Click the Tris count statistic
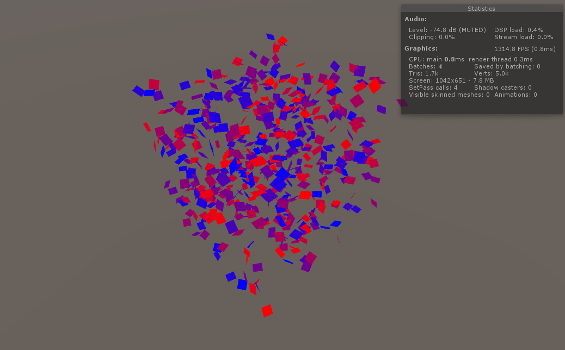This screenshot has height=350, width=565. 423,73
